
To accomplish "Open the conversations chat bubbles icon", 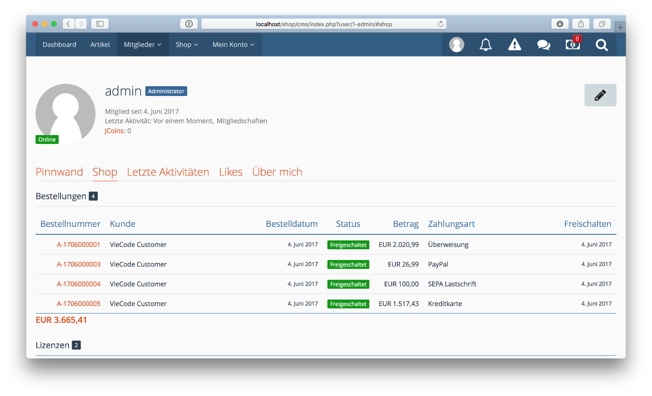I will [x=543, y=45].
